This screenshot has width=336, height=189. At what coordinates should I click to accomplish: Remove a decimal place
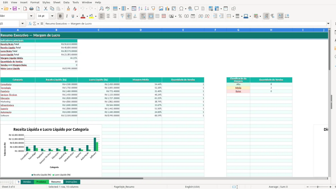(207, 16)
